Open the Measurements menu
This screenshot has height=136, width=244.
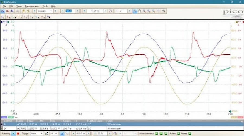click(32, 6)
